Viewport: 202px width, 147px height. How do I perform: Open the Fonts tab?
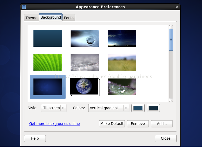69,18
